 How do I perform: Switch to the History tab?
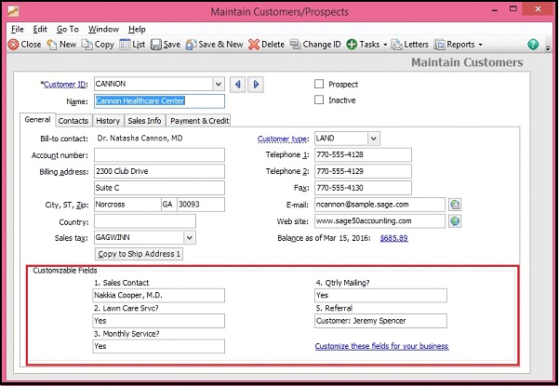(108, 121)
